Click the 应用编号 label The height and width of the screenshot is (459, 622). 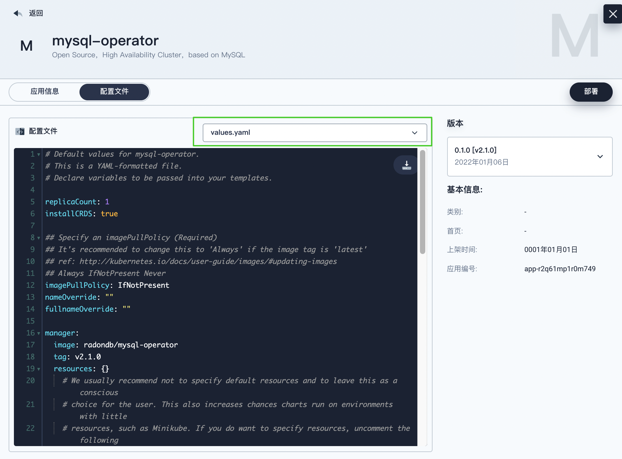pyautogui.click(x=462, y=269)
